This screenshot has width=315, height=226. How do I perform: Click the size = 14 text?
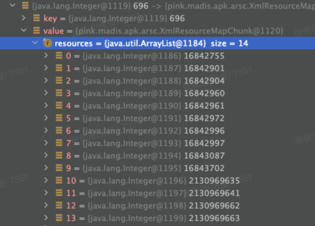pos(229,43)
